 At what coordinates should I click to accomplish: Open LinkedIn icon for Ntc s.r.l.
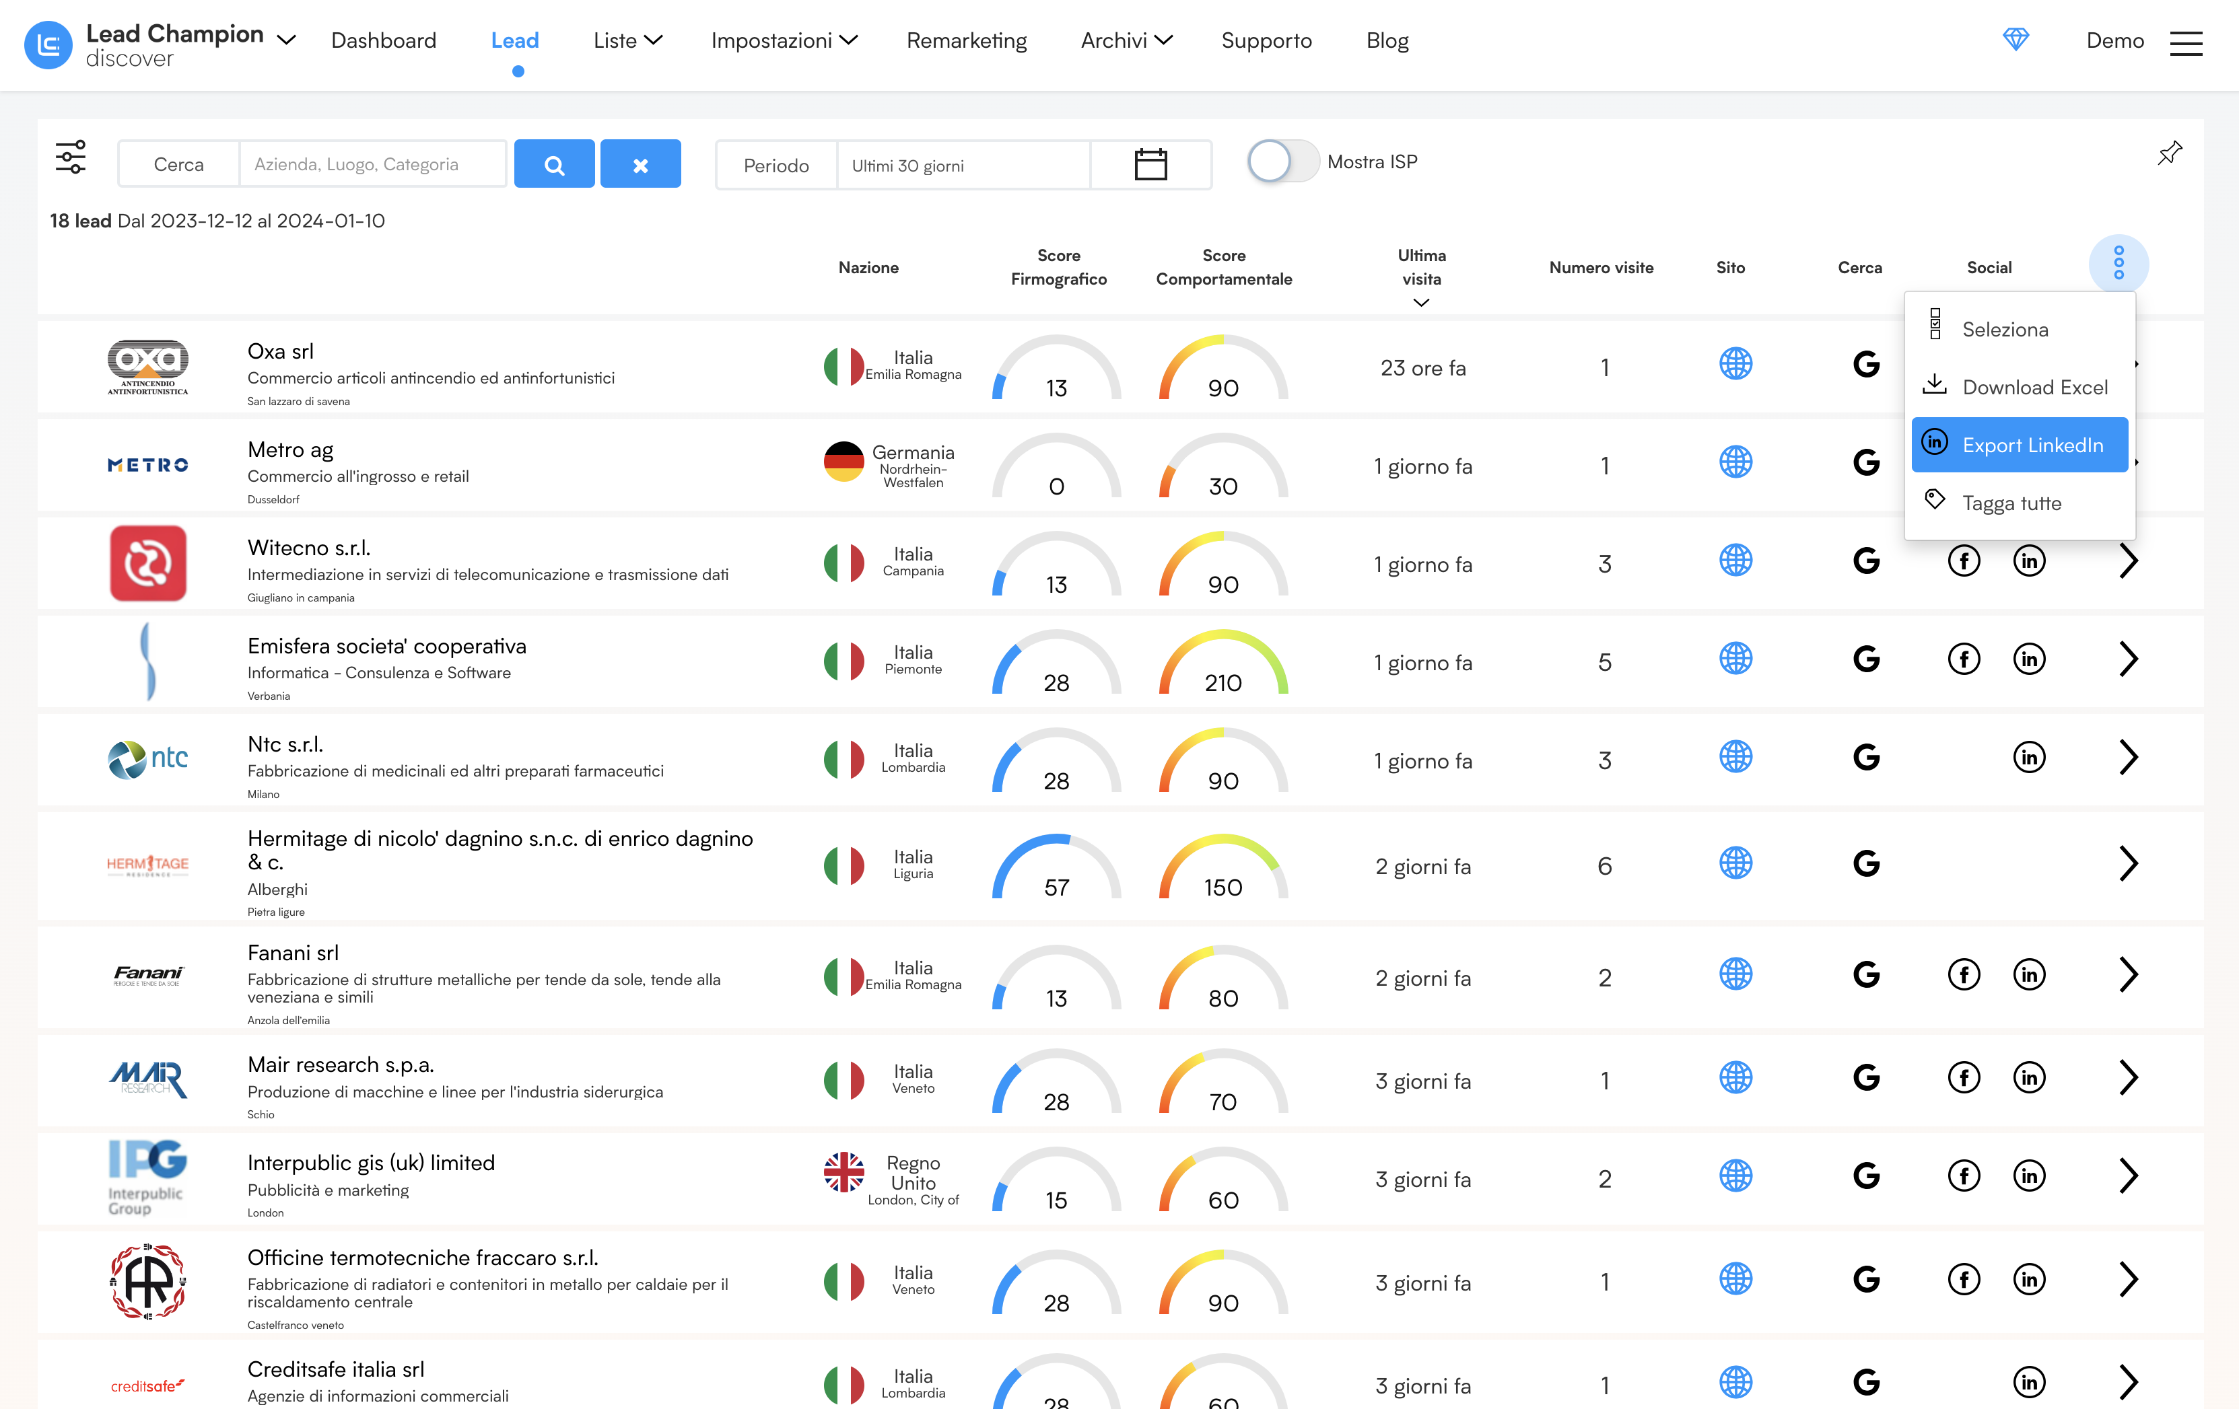click(2029, 758)
